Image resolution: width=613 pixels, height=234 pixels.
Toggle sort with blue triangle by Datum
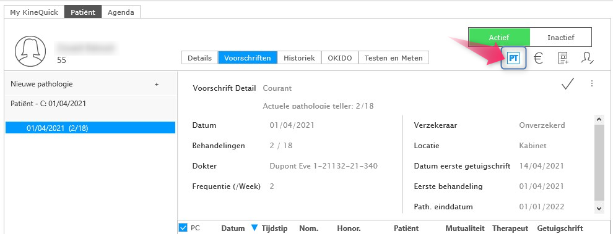(x=254, y=228)
